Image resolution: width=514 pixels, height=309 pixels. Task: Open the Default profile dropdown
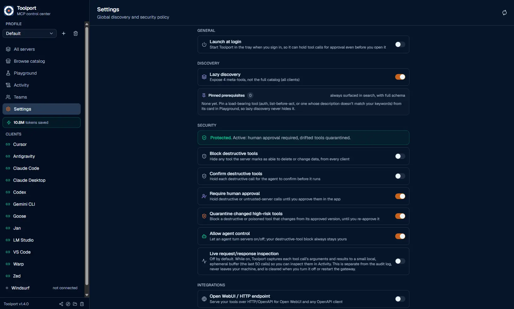point(30,33)
